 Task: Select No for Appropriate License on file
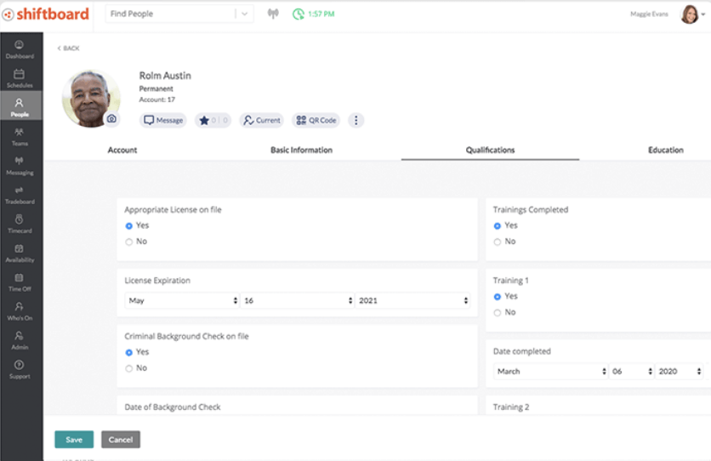[129, 242]
